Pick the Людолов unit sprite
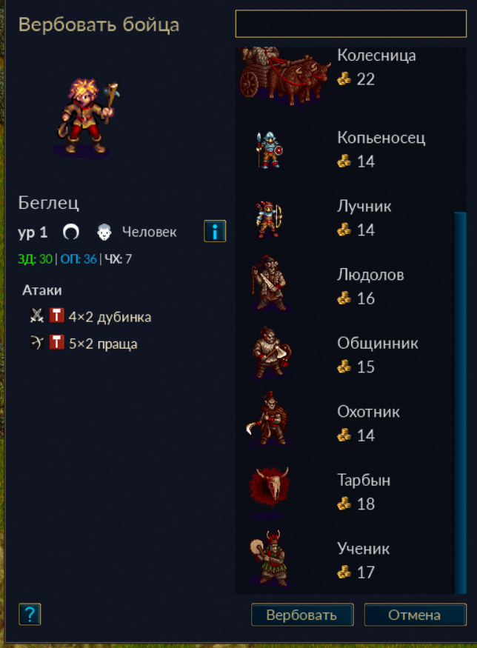This screenshot has width=477, height=648. (x=270, y=283)
